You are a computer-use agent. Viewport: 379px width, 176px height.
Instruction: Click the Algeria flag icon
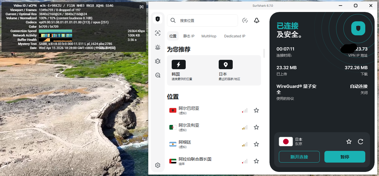pos(173,127)
